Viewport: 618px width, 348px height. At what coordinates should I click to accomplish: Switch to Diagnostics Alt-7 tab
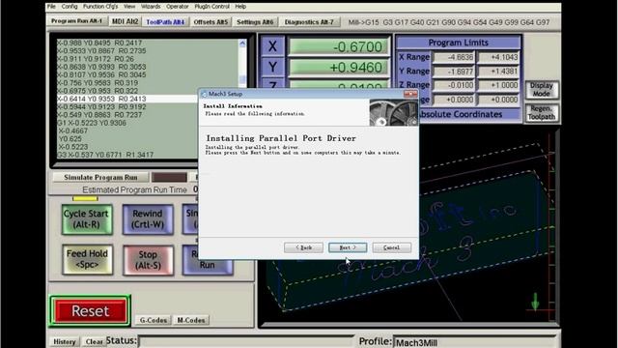coord(309,22)
